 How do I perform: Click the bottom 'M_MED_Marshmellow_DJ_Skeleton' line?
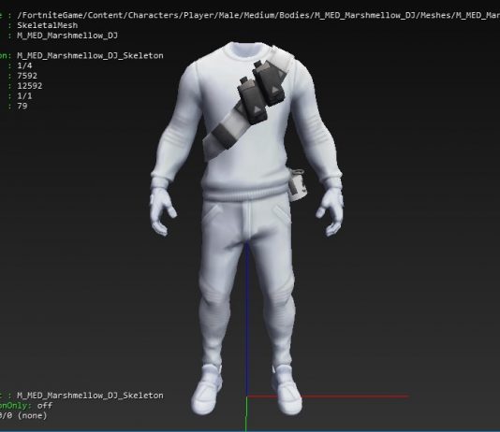(90, 396)
